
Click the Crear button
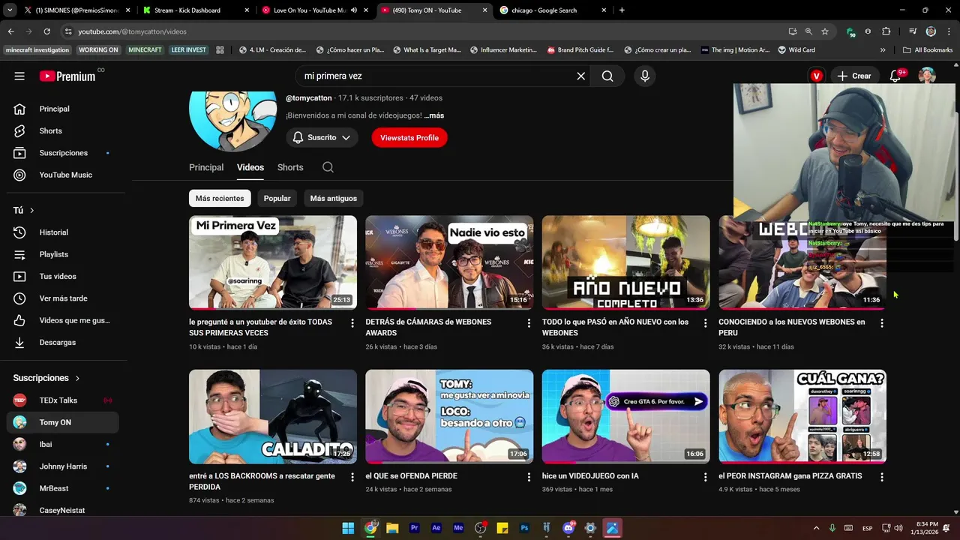(854, 76)
